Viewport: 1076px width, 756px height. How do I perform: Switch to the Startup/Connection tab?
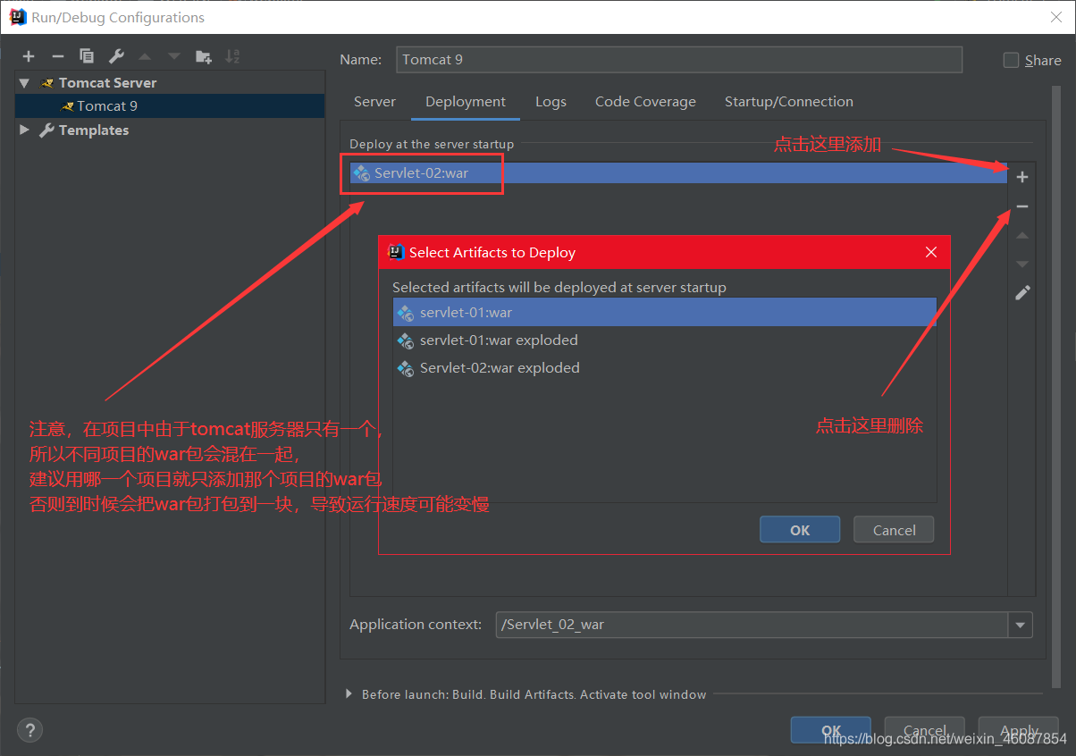(x=789, y=102)
